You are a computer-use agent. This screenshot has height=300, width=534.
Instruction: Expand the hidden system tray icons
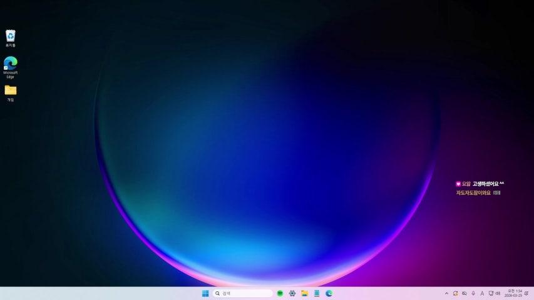tap(446, 293)
